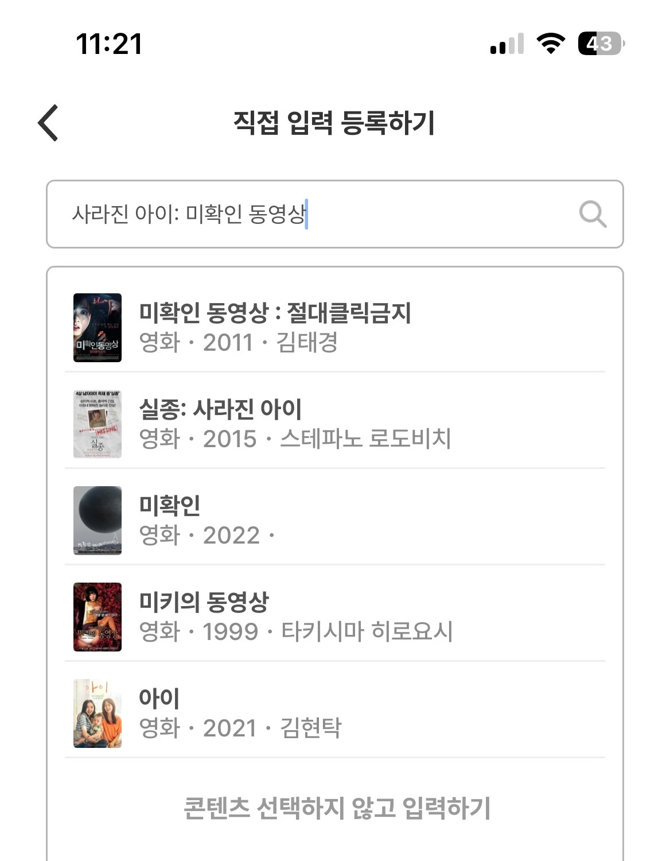Viewport: 670px width, 861px height.
Task: Tap the 영화 · 1999 · 타키시마 히로요시 subtitle
Action: click(x=296, y=632)
